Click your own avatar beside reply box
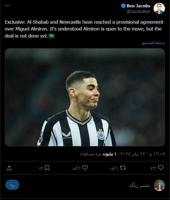170x200 pixels. [159, 185]
